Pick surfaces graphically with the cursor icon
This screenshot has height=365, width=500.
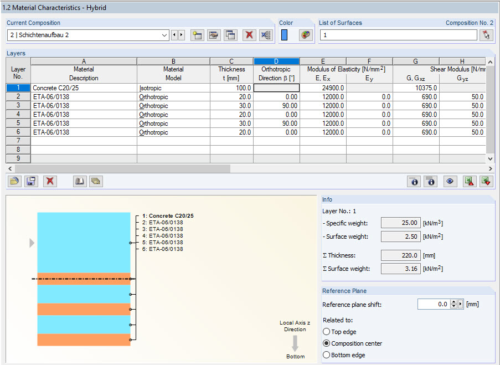(486, 35)
